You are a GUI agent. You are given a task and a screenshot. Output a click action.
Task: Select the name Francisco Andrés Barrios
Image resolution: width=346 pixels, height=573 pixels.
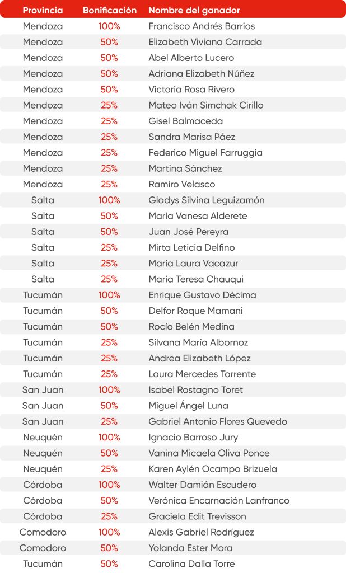[201, 26]
